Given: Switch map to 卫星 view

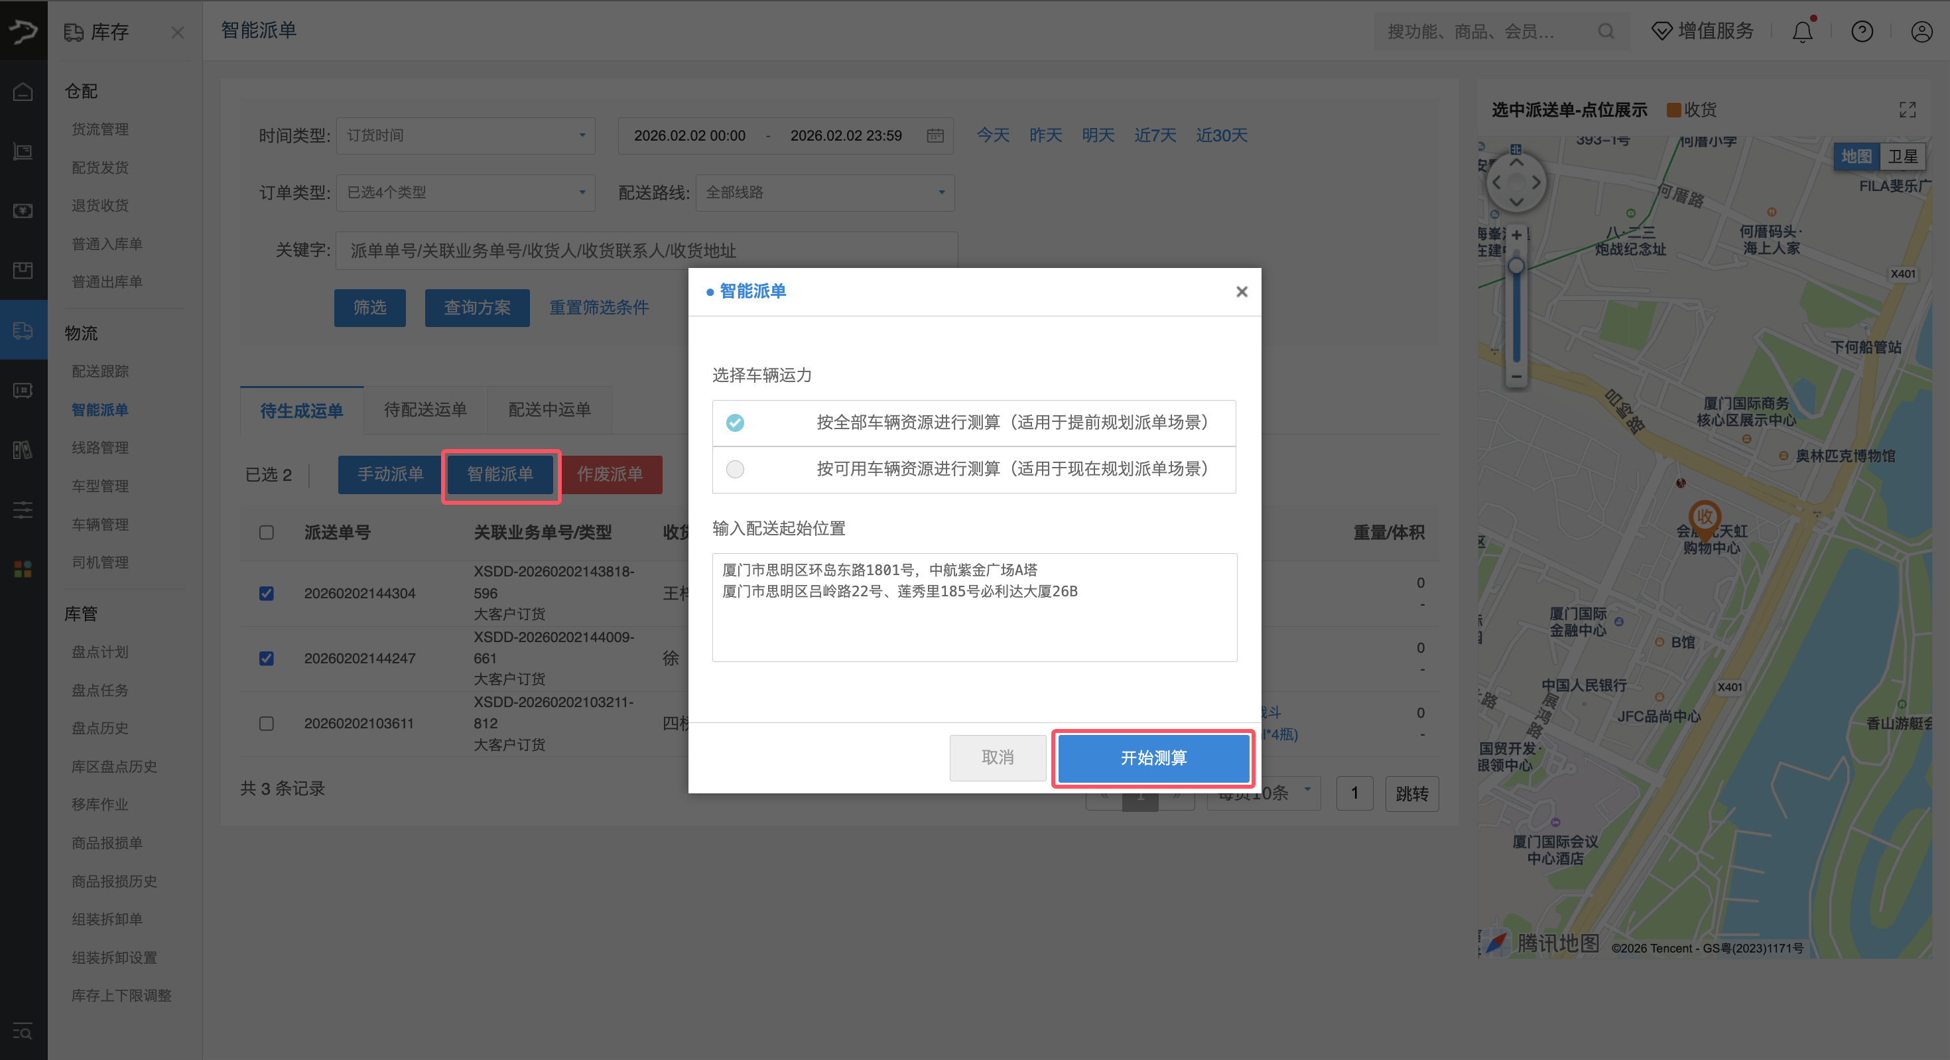Looking at the screenshot, I should tap(1902, 157).
